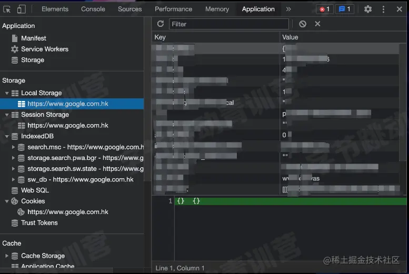Select Cookies google.com.hk entry

tap(67, 212)
